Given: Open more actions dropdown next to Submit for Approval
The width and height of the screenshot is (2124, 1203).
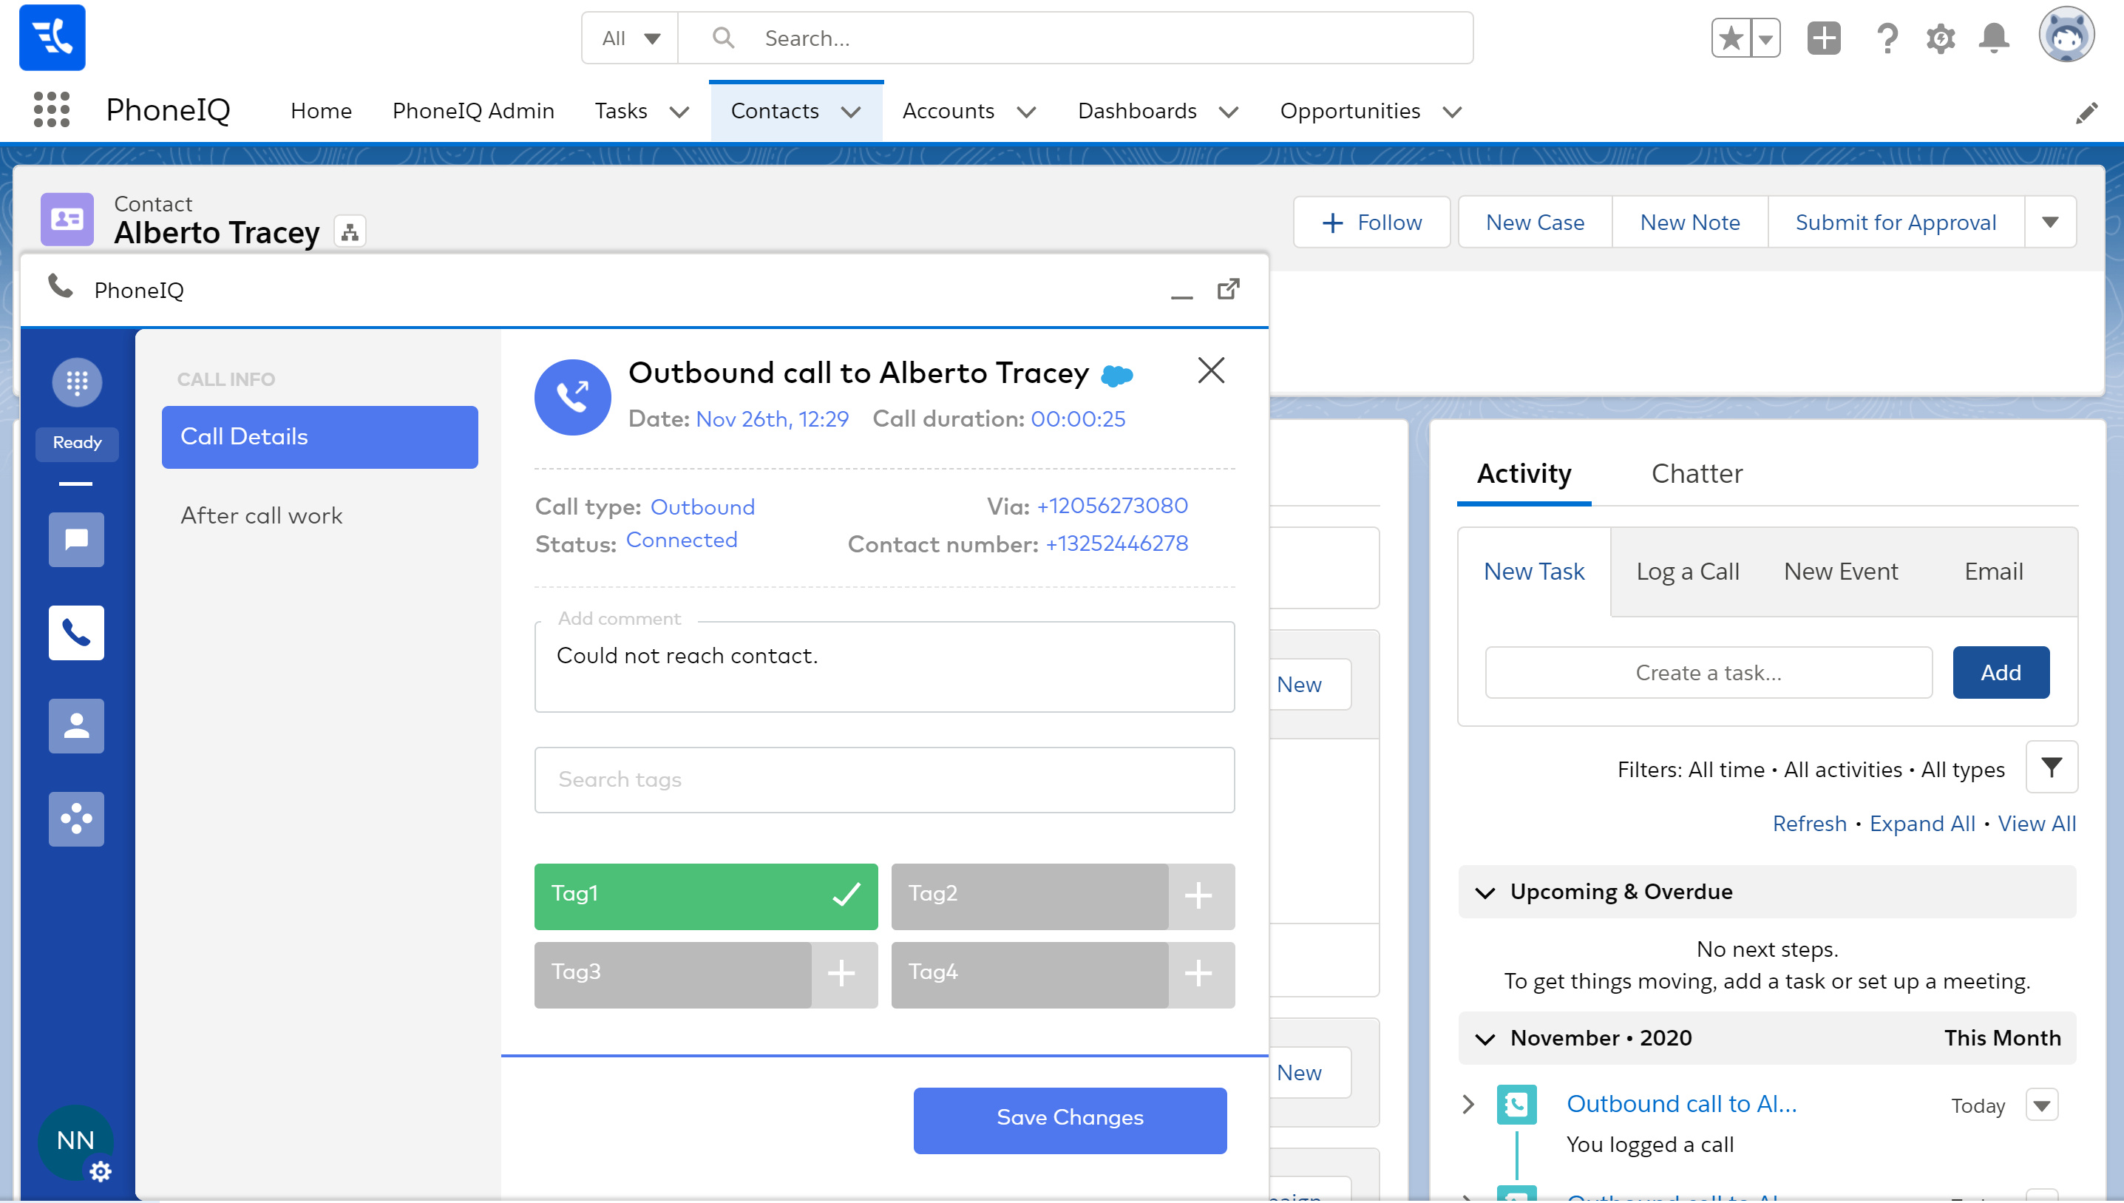Looking at the screenshot, I should tap(2049, 223).
